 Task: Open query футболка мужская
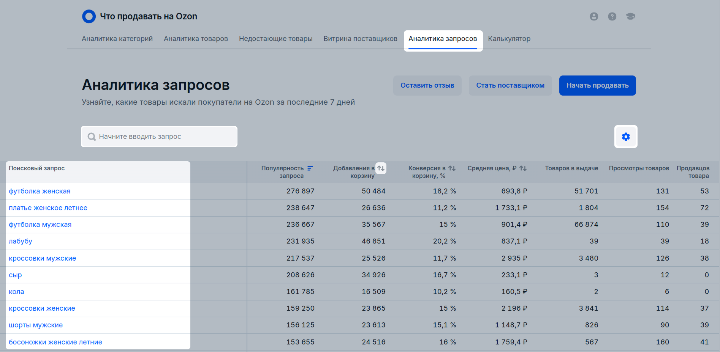(x=40, y=225)
